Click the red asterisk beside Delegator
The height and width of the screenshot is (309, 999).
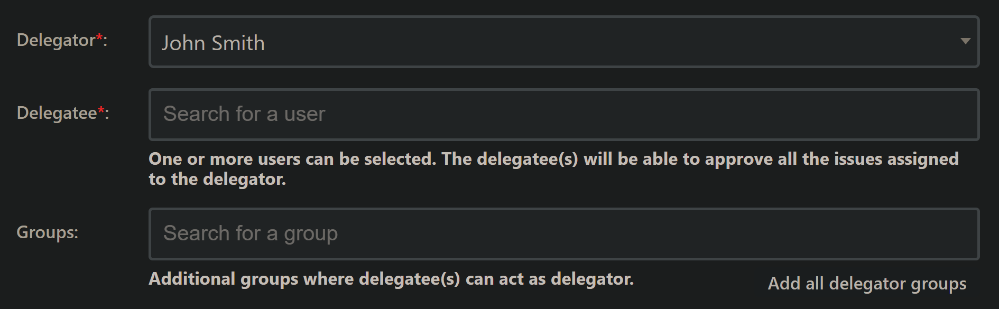click(99, 38)
